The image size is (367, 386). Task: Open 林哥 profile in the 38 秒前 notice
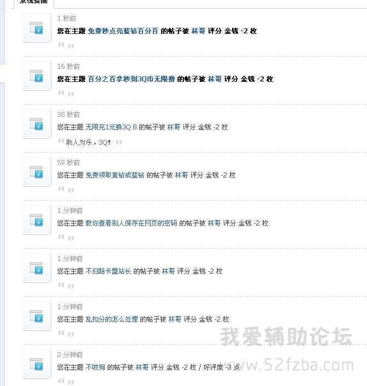pyautogui.click(x=174, y=127)
